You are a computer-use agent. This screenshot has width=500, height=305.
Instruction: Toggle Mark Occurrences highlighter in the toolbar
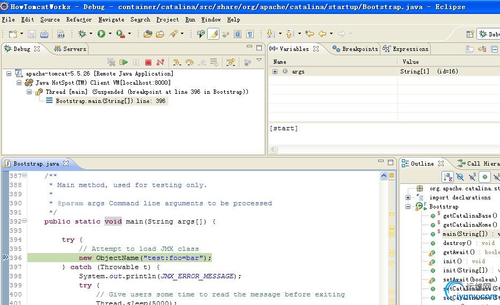(x=214, y=33)
